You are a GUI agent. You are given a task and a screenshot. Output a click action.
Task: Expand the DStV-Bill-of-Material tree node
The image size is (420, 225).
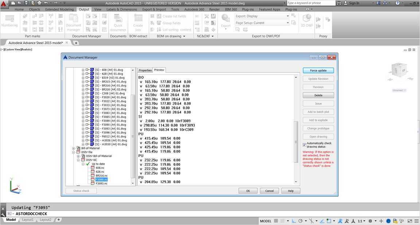[x=78, y=156]
